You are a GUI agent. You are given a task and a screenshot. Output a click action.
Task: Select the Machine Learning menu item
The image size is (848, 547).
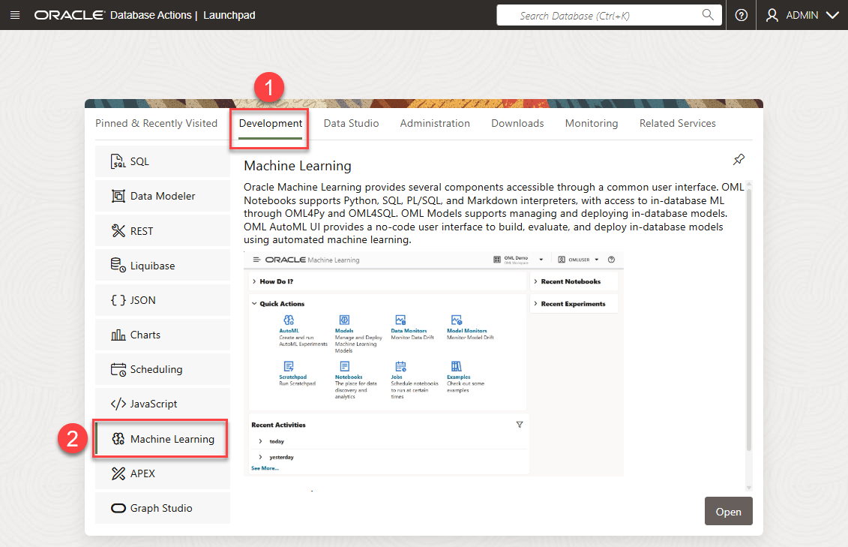click(163, 439)
